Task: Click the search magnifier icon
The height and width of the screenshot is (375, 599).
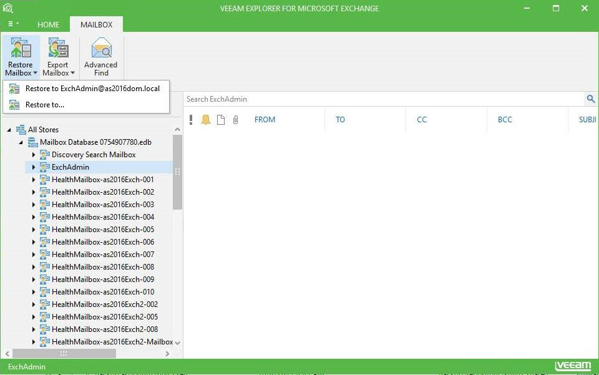Action: (x=591, y=99)
